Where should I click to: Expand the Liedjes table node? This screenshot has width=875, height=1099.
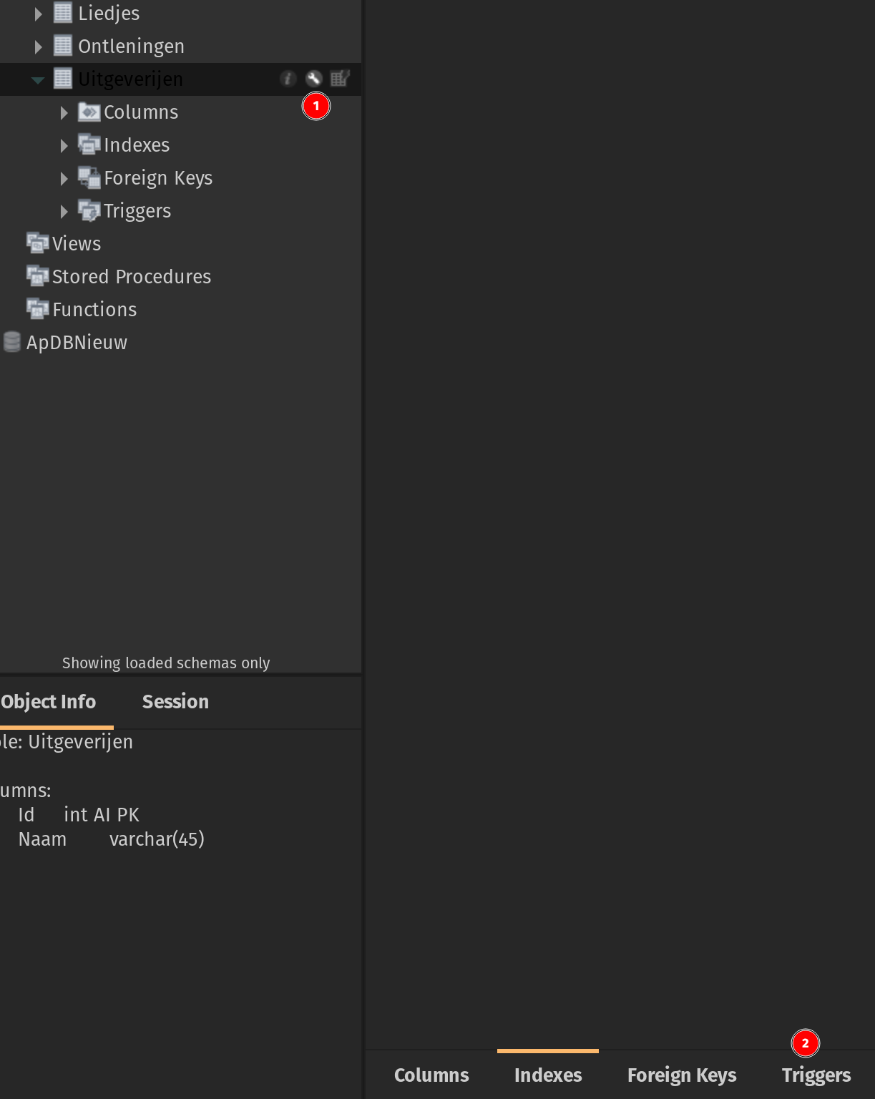click(x=39, y=14)
